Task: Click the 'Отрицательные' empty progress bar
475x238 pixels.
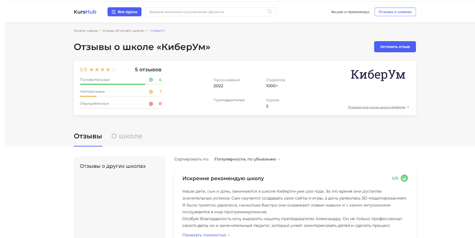Action: [121, 108]
